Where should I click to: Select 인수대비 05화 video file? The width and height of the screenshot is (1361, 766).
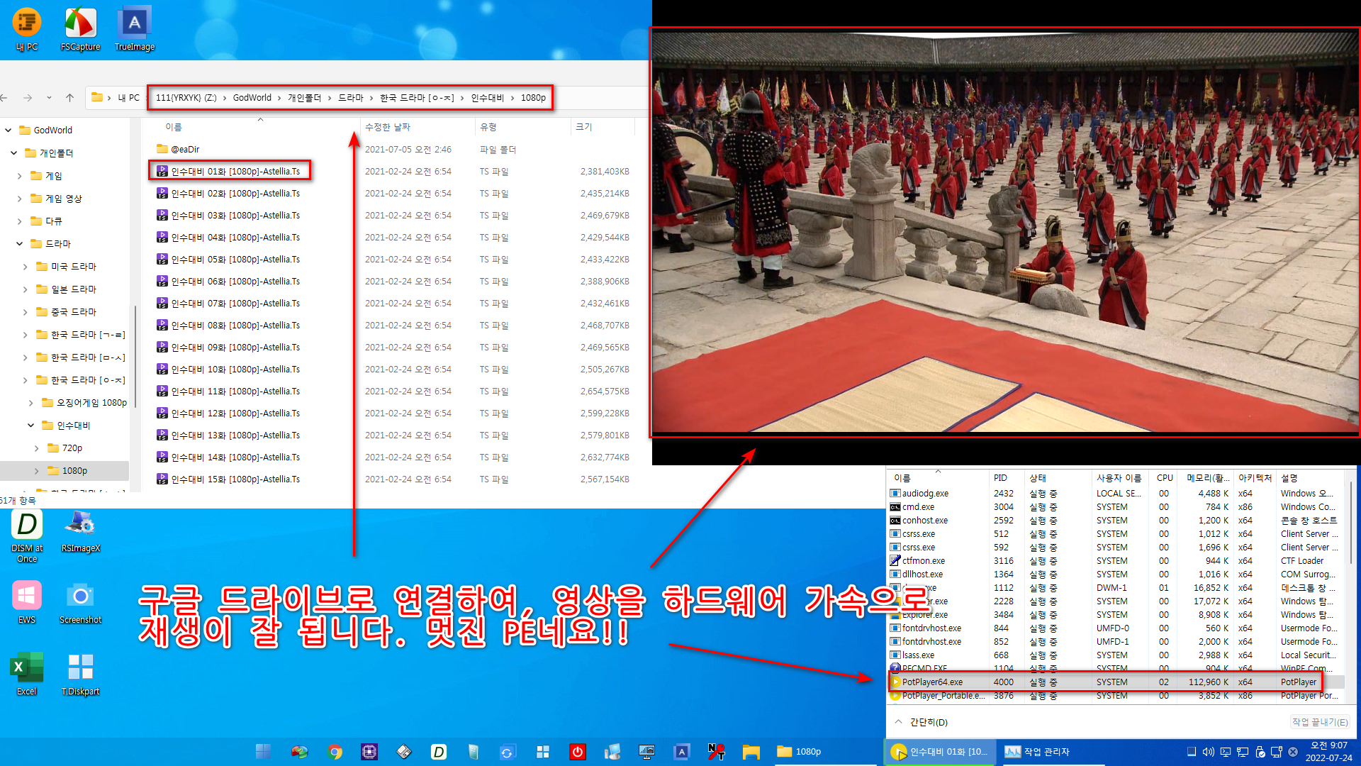[235, 260]
